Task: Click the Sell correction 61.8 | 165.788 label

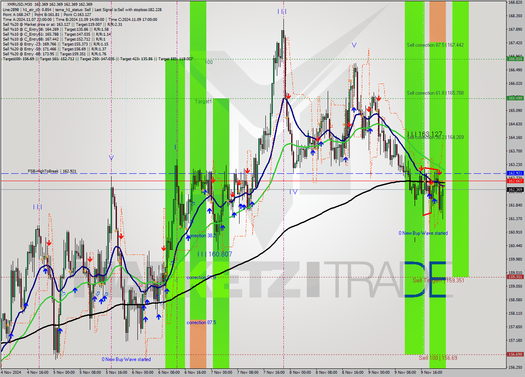Action: click(x=435, y=93)
